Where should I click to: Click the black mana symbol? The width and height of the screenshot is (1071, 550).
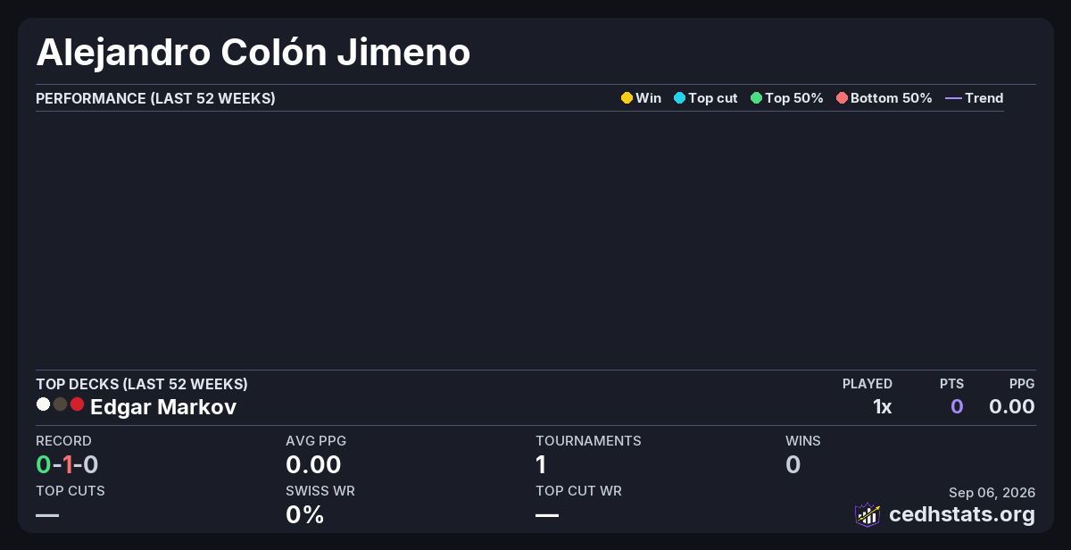(x=60, y=404)
